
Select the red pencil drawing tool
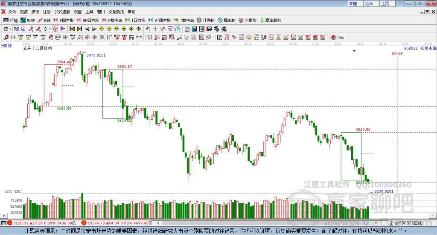[6, 37]
